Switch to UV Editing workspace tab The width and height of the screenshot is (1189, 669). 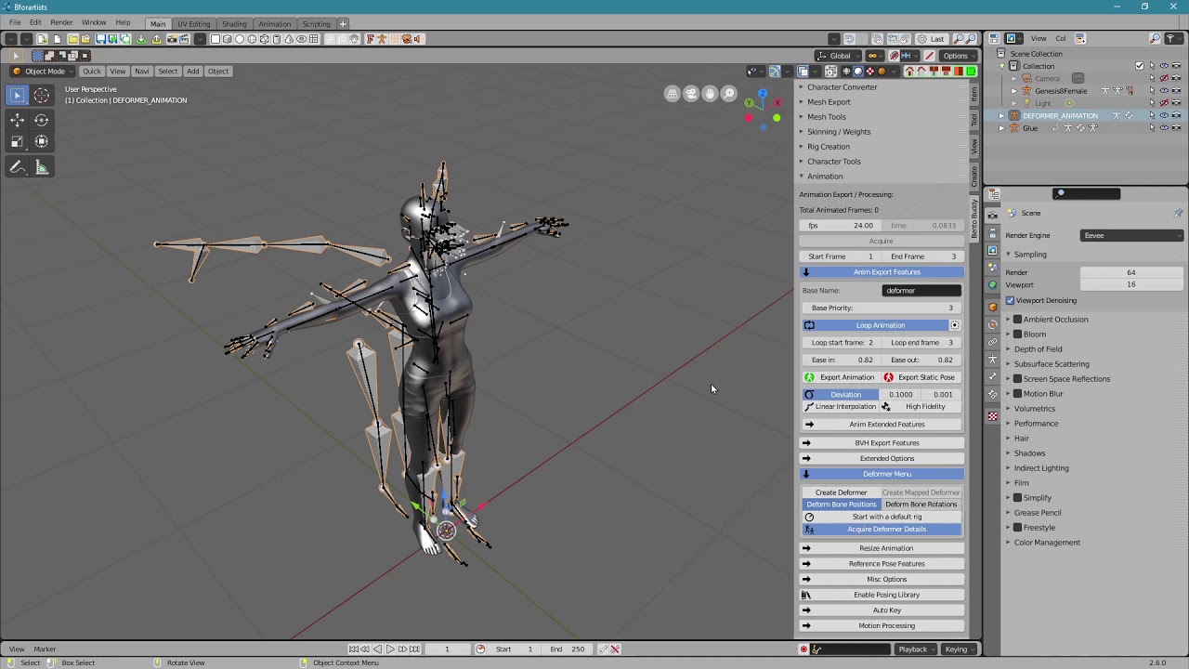coord(193,23)
